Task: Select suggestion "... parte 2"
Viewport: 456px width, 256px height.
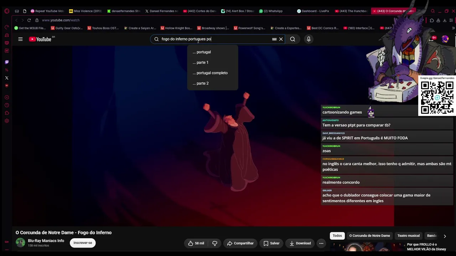Action: coord(212,83)
